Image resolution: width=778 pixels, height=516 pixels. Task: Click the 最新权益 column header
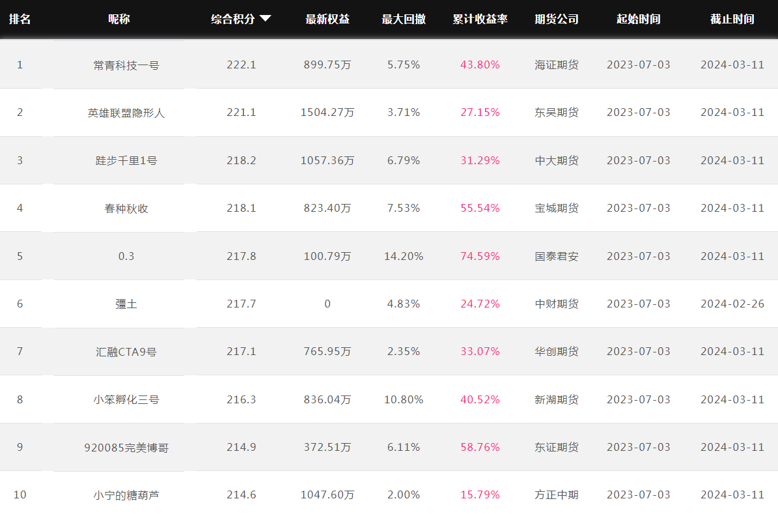click(x=327, y=19)
